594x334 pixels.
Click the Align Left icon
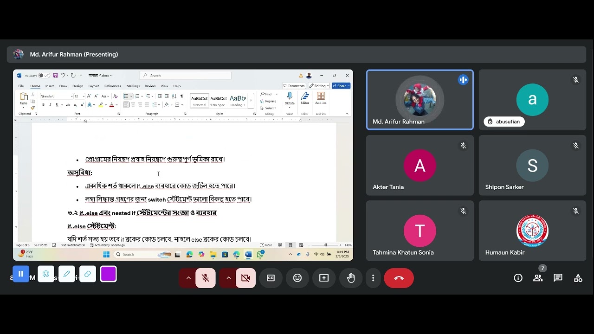[x=126, y=105]
